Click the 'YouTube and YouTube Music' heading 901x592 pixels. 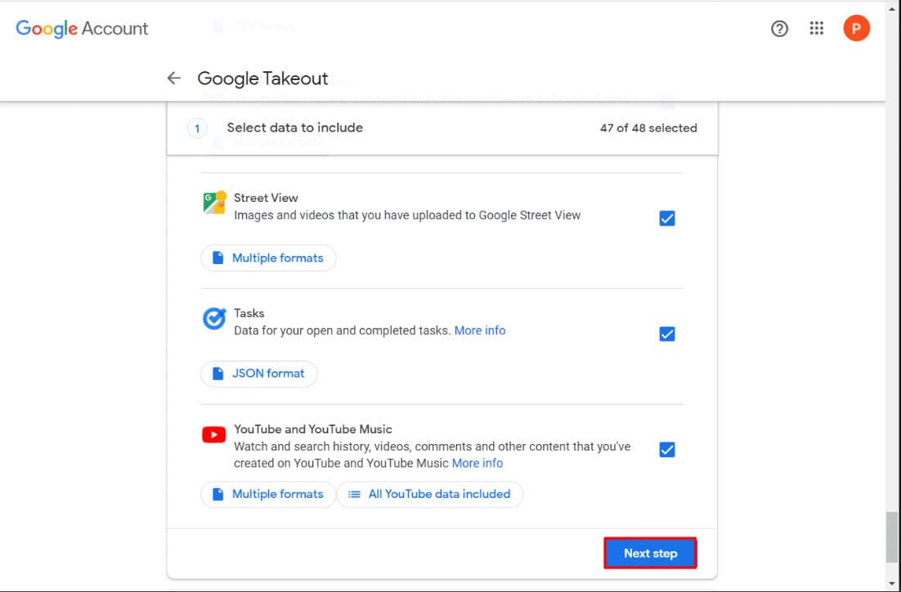tap(312, 429)
